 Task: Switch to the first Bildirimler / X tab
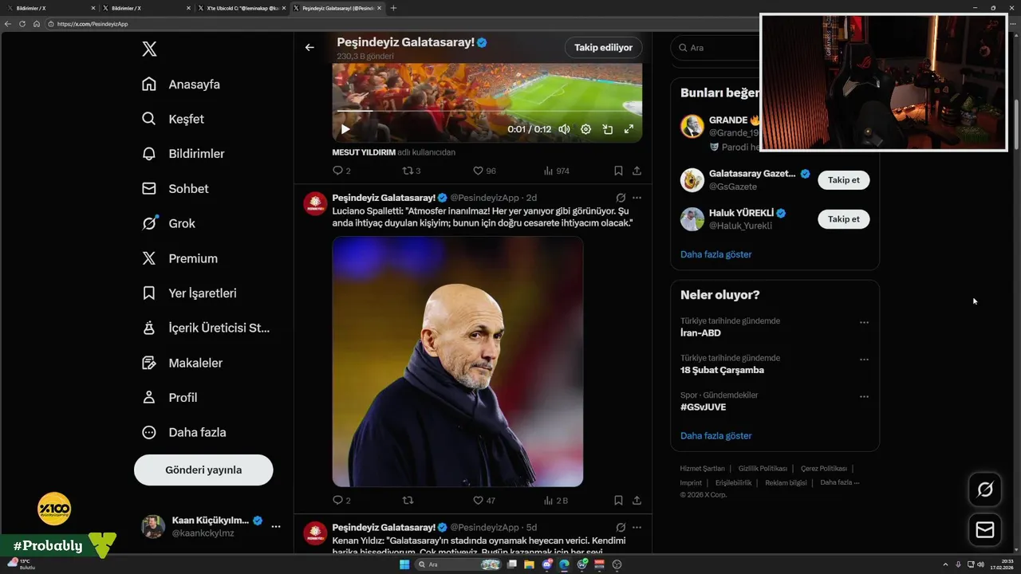[x=50, y=8]
